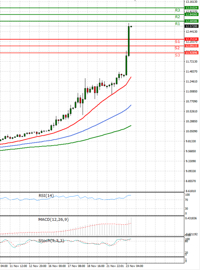The height and width of the screenshot is (270, 200).
Task: Click the 8.85570 price axis value
Action: pos(191,181)
